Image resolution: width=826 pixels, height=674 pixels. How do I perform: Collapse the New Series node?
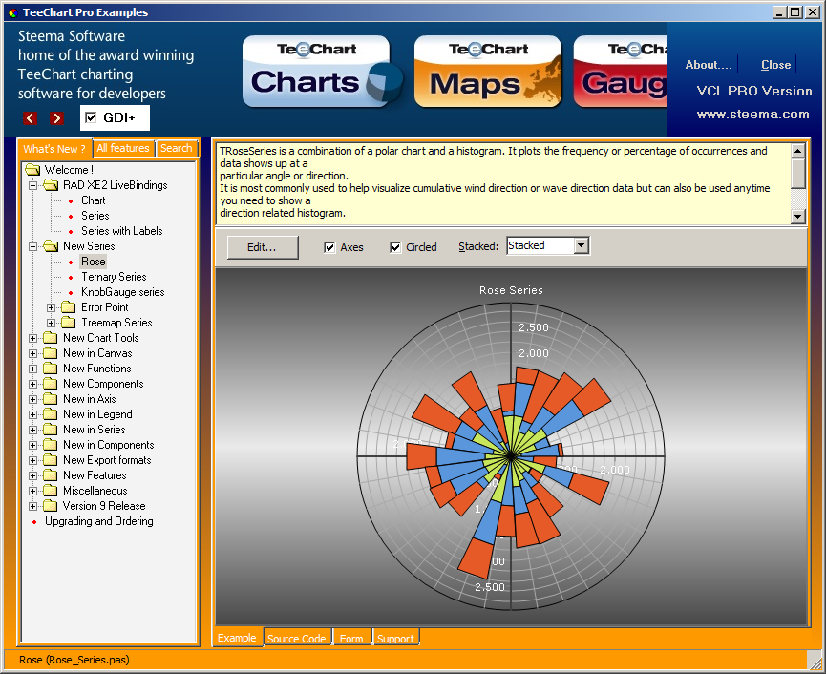32,246
